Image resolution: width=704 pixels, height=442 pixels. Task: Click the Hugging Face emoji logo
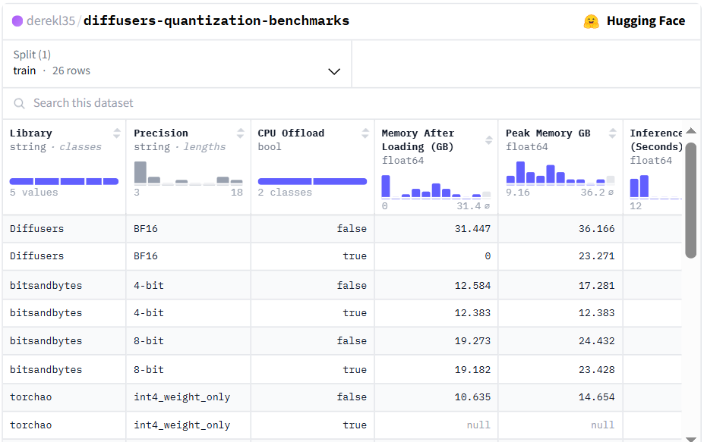pos(591,21)
